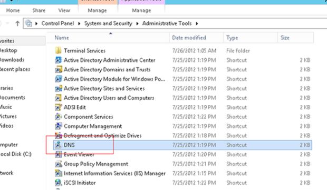Select Local Disk (C:) in navigation pane
This screenshot has width=327, height=190.
point(16,154)
